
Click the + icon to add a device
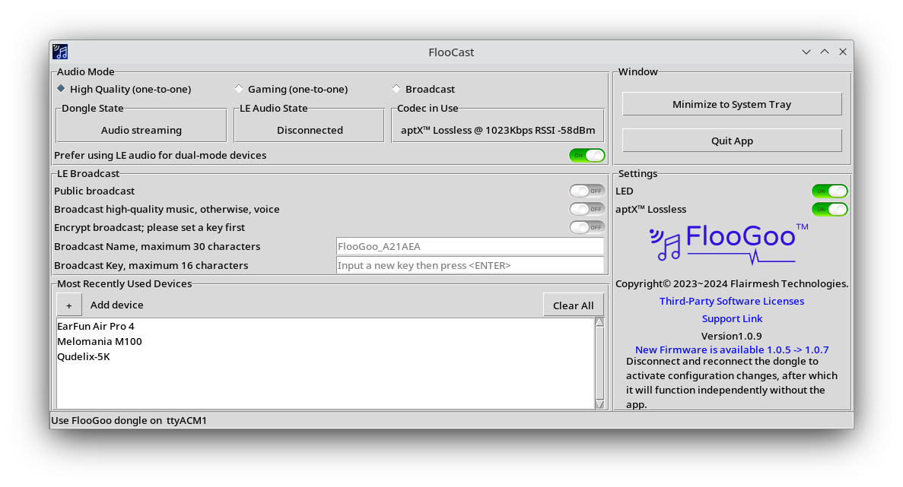[x=69, y=305]
